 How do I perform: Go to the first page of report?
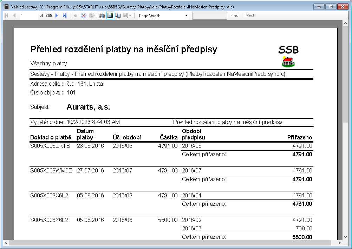pos(6,15)
